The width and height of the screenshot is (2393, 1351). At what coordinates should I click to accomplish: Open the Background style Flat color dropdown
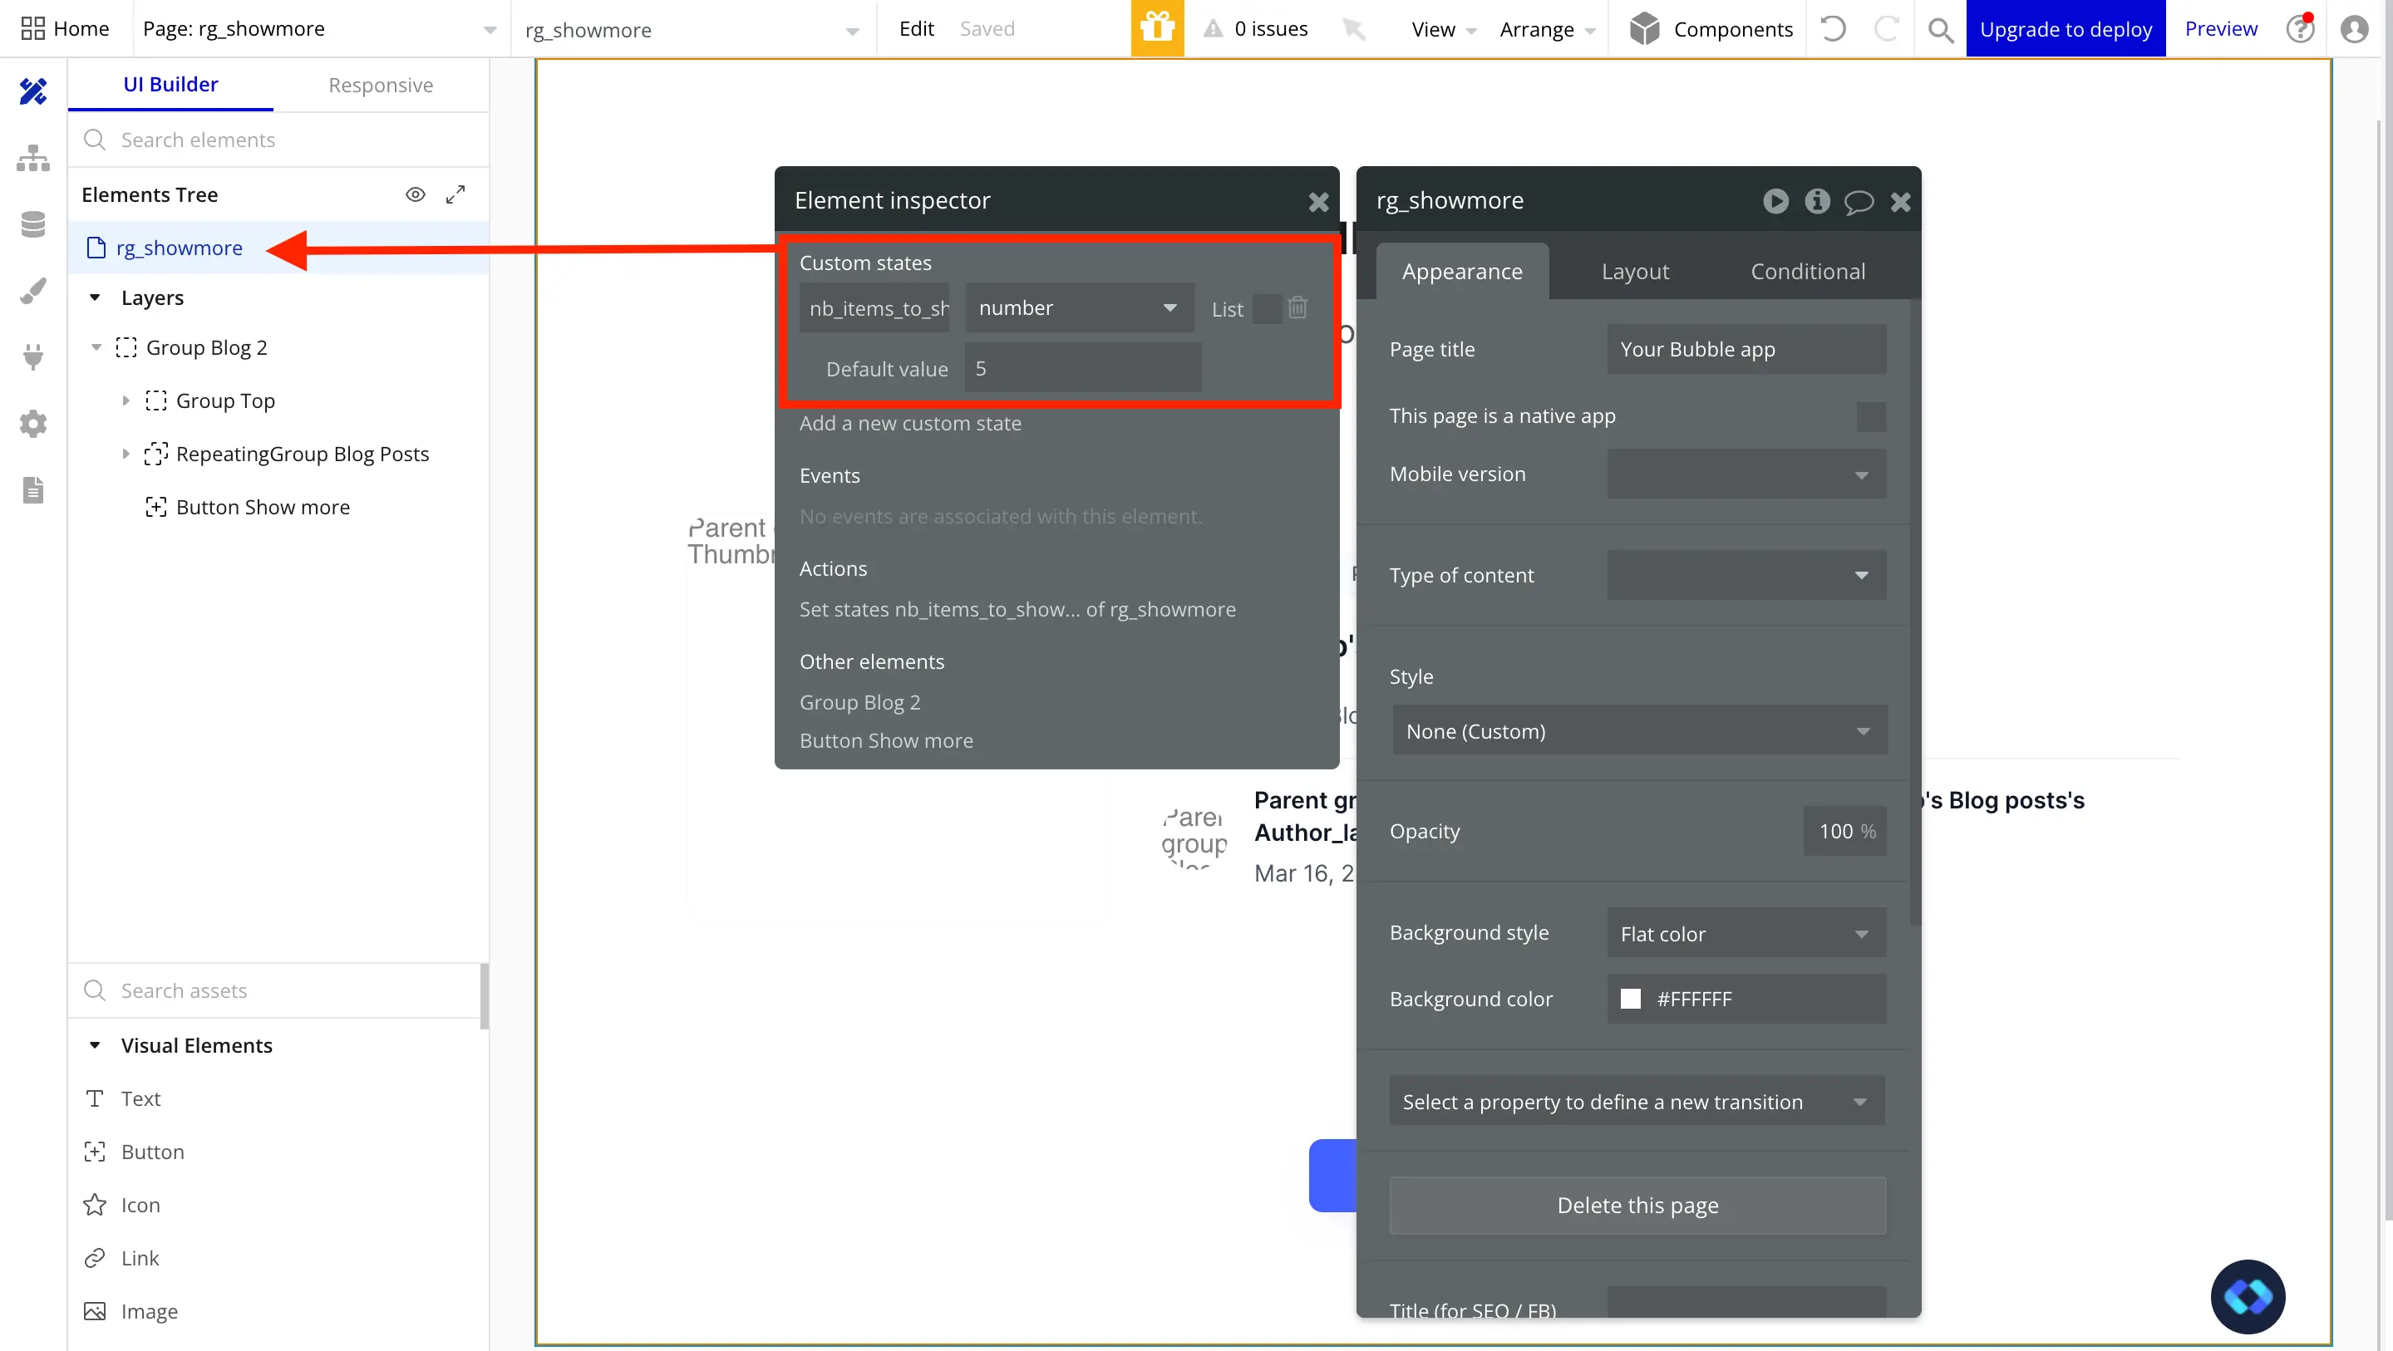tap(1746, 932)
